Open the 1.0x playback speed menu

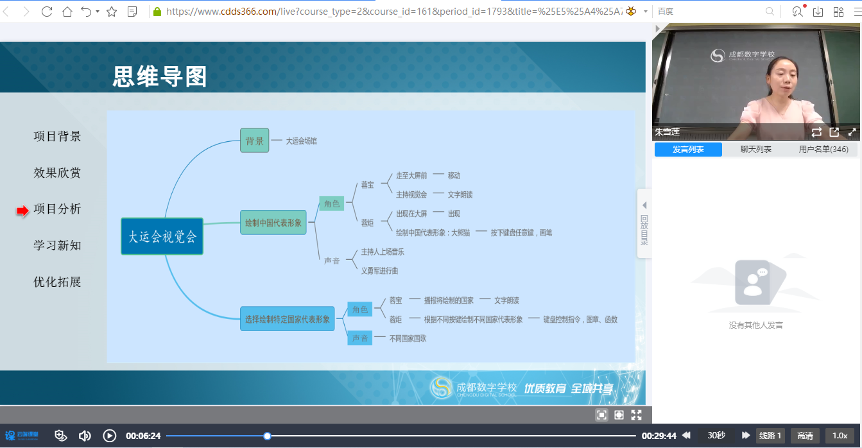coord(840,436)
